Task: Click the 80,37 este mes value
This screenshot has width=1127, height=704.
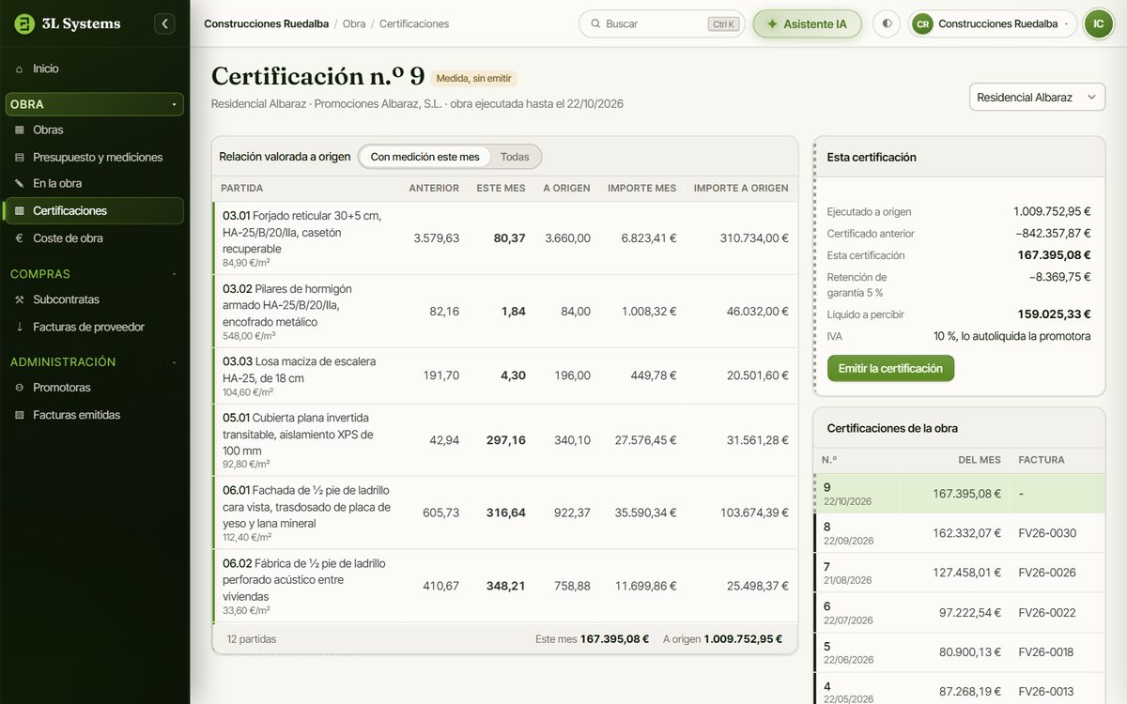Action: [509, 238]
